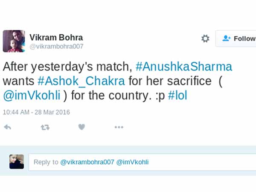Retweet Vikram Bohra's tweet
This screenshot has height=192, width=256.
45,127
